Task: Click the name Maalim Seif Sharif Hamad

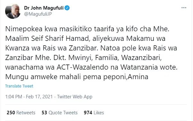Action: click(x=47, y=39)
